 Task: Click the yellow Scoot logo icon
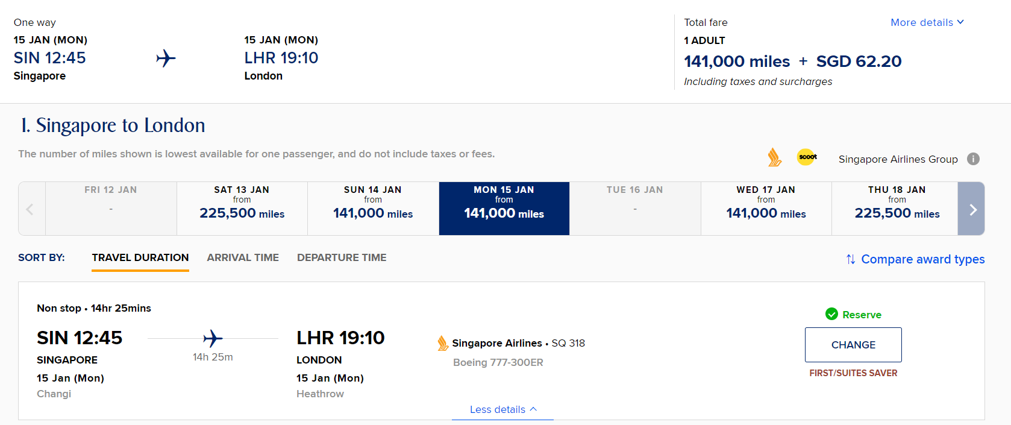(807, 157)
